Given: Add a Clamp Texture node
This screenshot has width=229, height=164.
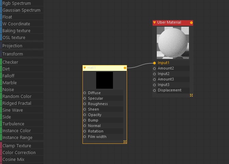Looking at the screenshot, I should tap(22, 146).
